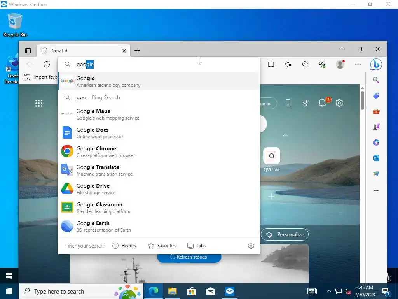
Task: Open the page settings gear icon
Action: [339, 103]
